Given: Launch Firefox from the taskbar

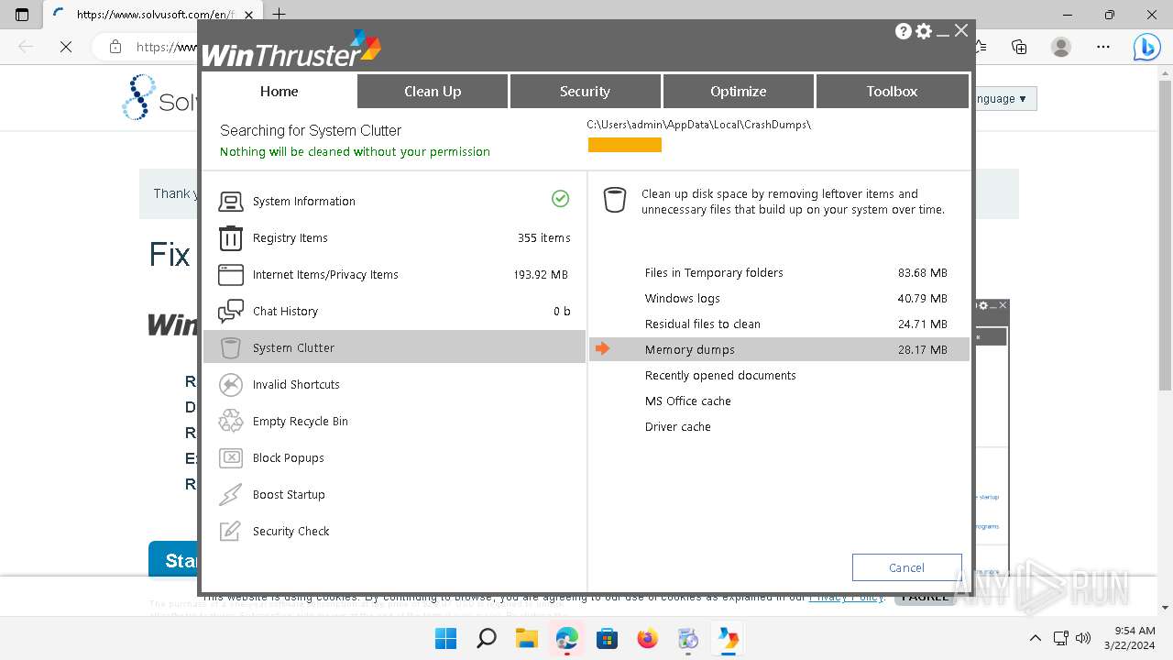Looking at the screenshot, I should coord(648,638).
